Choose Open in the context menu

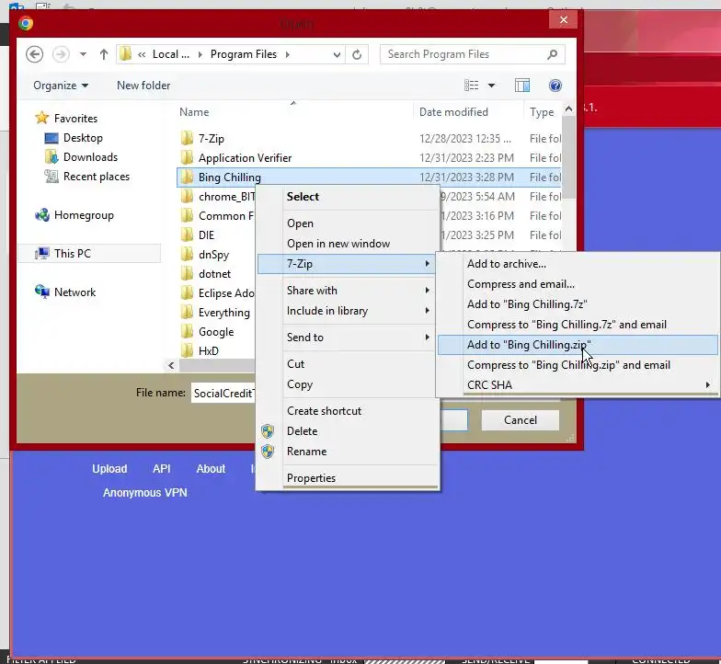click(x=348, y=223)
